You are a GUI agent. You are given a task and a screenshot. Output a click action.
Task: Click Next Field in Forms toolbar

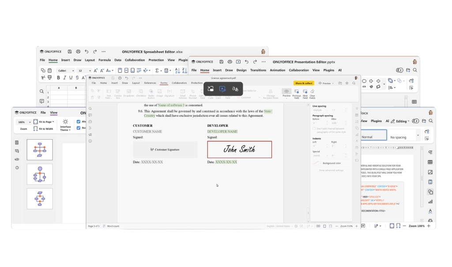tap(305, 94)
